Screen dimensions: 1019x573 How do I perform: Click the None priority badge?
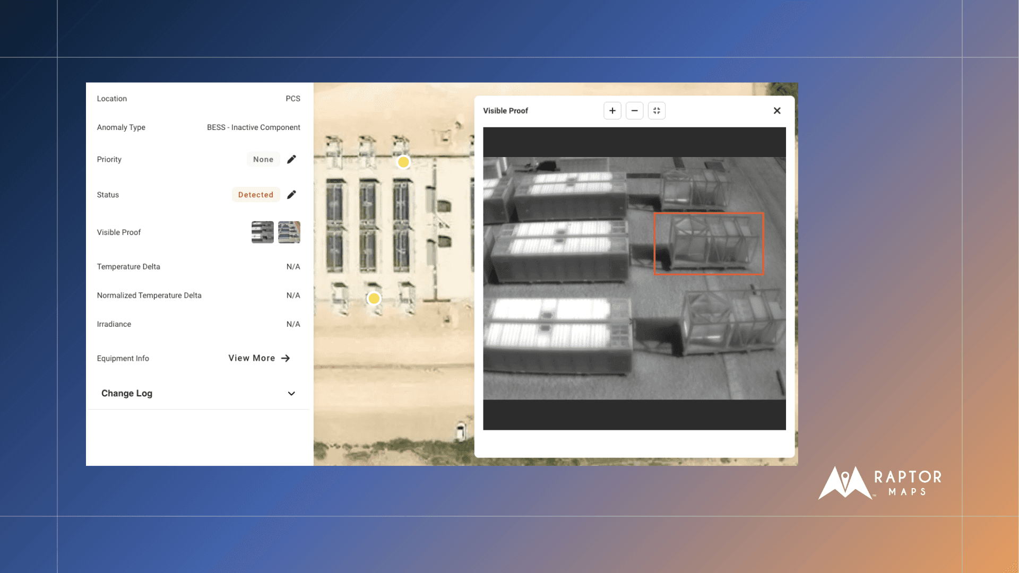click(x=263, y=159)
